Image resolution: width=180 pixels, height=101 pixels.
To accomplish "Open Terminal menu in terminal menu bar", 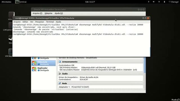I will pos(50,22).
